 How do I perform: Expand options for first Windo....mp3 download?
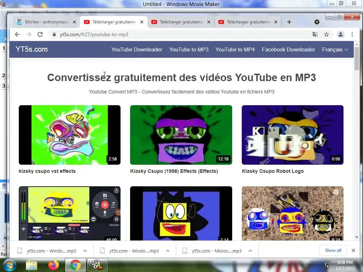[85, 251]
